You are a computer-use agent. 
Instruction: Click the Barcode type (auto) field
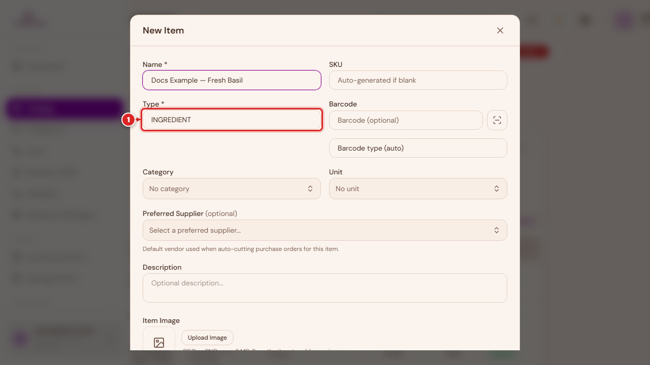click(x=418, y=148)
